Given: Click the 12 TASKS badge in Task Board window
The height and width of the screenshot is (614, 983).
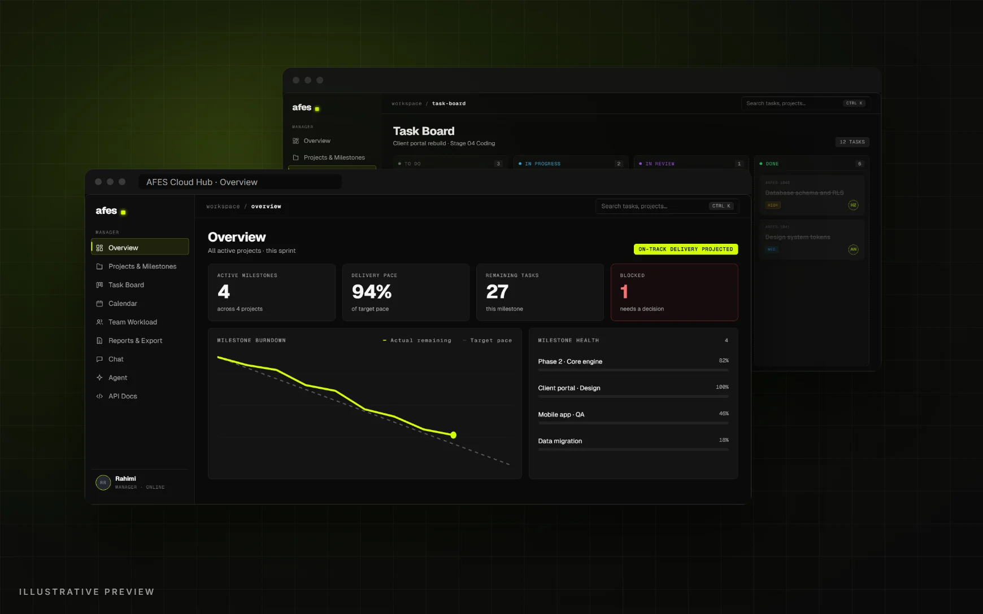Looking at the screenshot, I should [x=852, y=142].
